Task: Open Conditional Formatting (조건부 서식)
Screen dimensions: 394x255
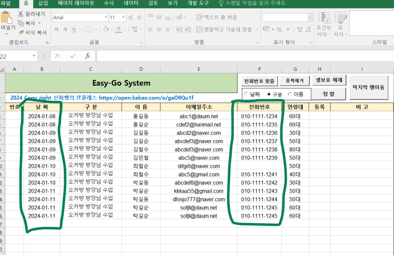Action: [x=324, y=24]
